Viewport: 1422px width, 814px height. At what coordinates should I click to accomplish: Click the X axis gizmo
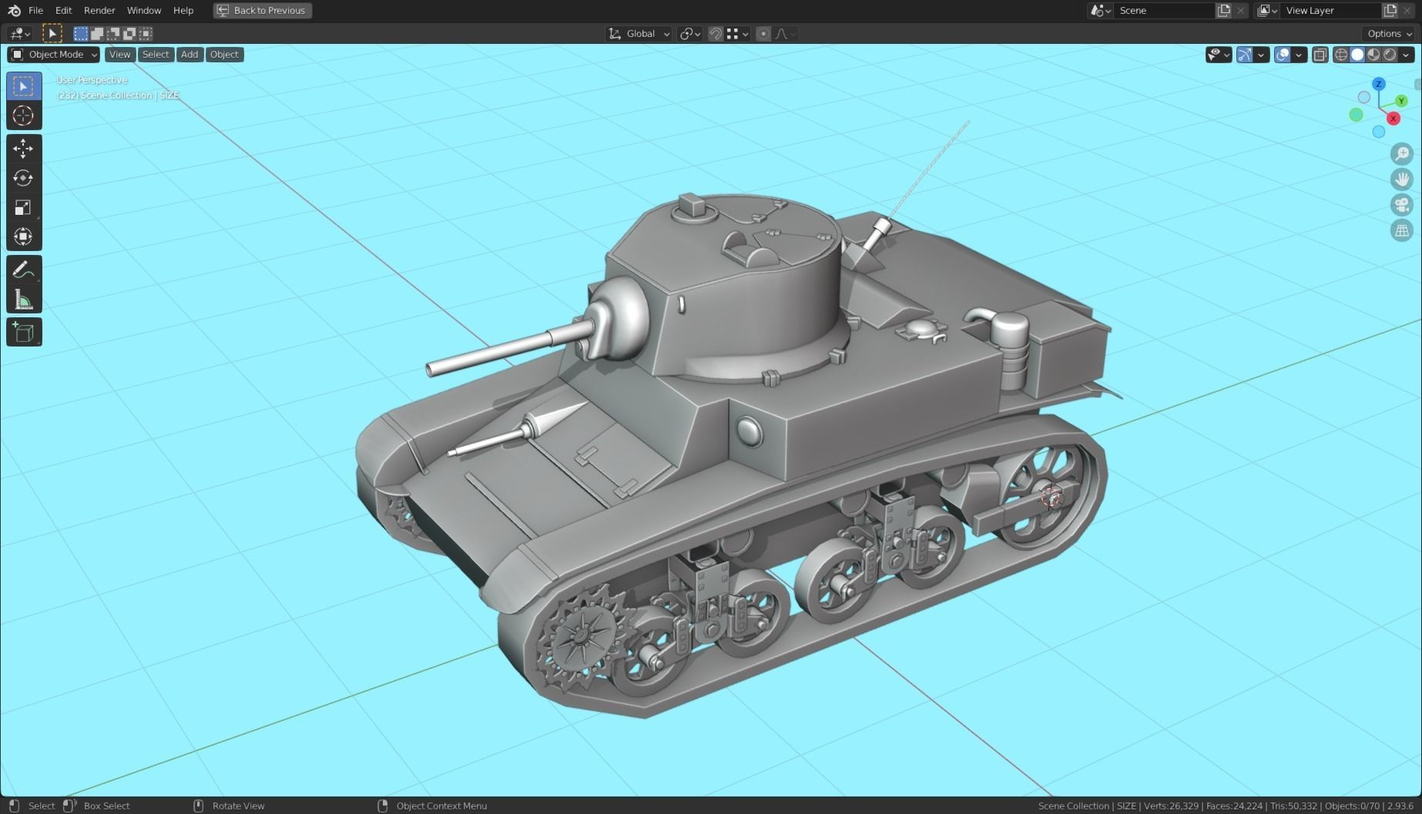coord(1393,119)
